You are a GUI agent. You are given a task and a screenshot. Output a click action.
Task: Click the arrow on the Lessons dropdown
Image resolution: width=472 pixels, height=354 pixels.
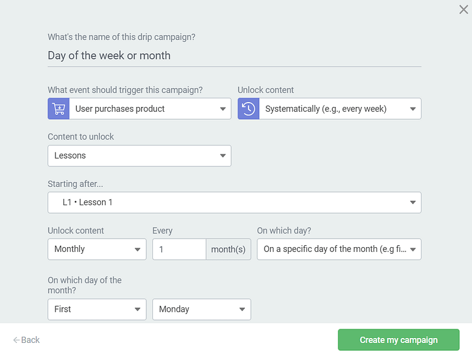223,156
